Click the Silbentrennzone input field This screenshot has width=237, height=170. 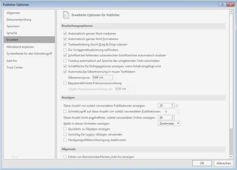(x=103, y=78)
